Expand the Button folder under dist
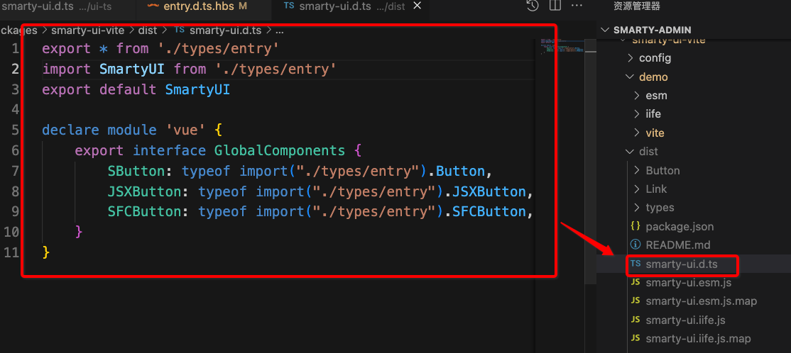The height and width of the screenshot is (353, 791). coord(662,170)
